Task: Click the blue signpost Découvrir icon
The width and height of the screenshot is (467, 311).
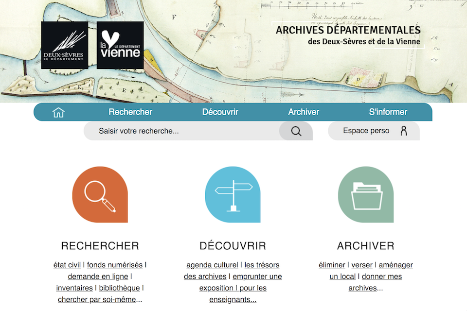Action: (x=233, y=194)
